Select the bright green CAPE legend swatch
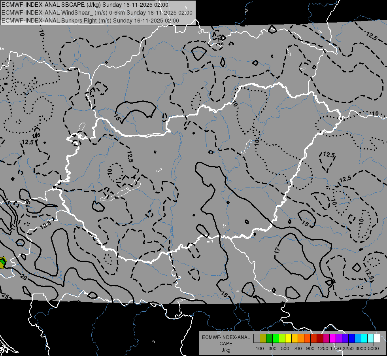Viewport: 387px width, 356px height. tap(276, 339)
